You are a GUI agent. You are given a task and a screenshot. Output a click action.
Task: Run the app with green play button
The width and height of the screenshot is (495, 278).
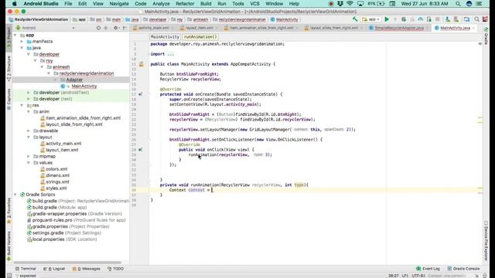[x=387, y=19]
